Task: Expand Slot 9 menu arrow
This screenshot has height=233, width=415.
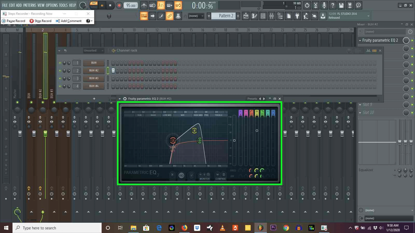Action: (360, 105)
